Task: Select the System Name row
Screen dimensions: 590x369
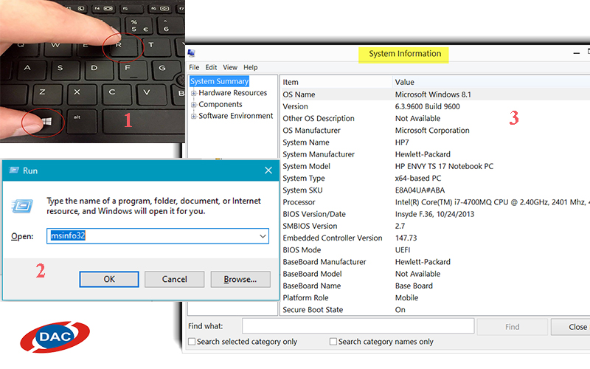Action: [x=435, y=142]
